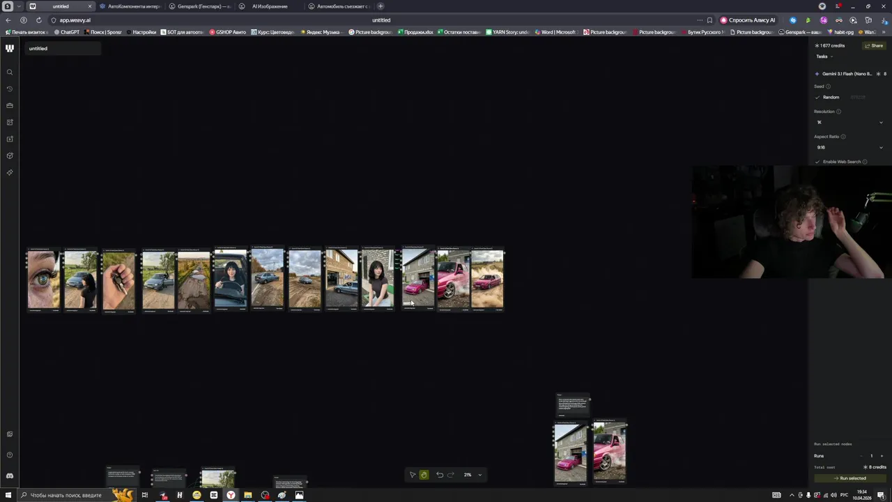
Task: Select the hand pan tool
Action: 424,475
